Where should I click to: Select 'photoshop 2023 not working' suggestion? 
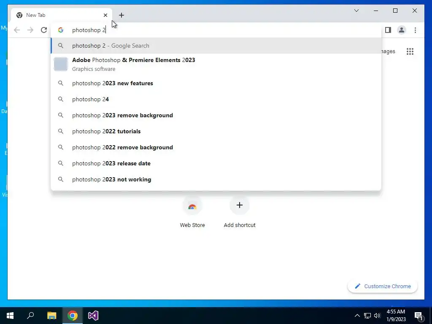(x=216, y=179)
